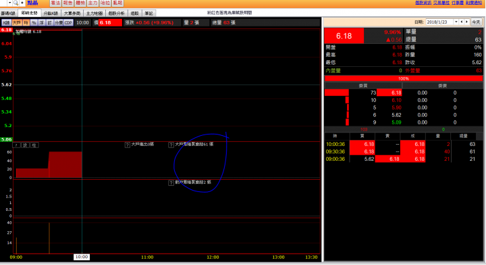Click the ? help icon in volume sub-chart
The image size is (486, 265).
(16, 145)
